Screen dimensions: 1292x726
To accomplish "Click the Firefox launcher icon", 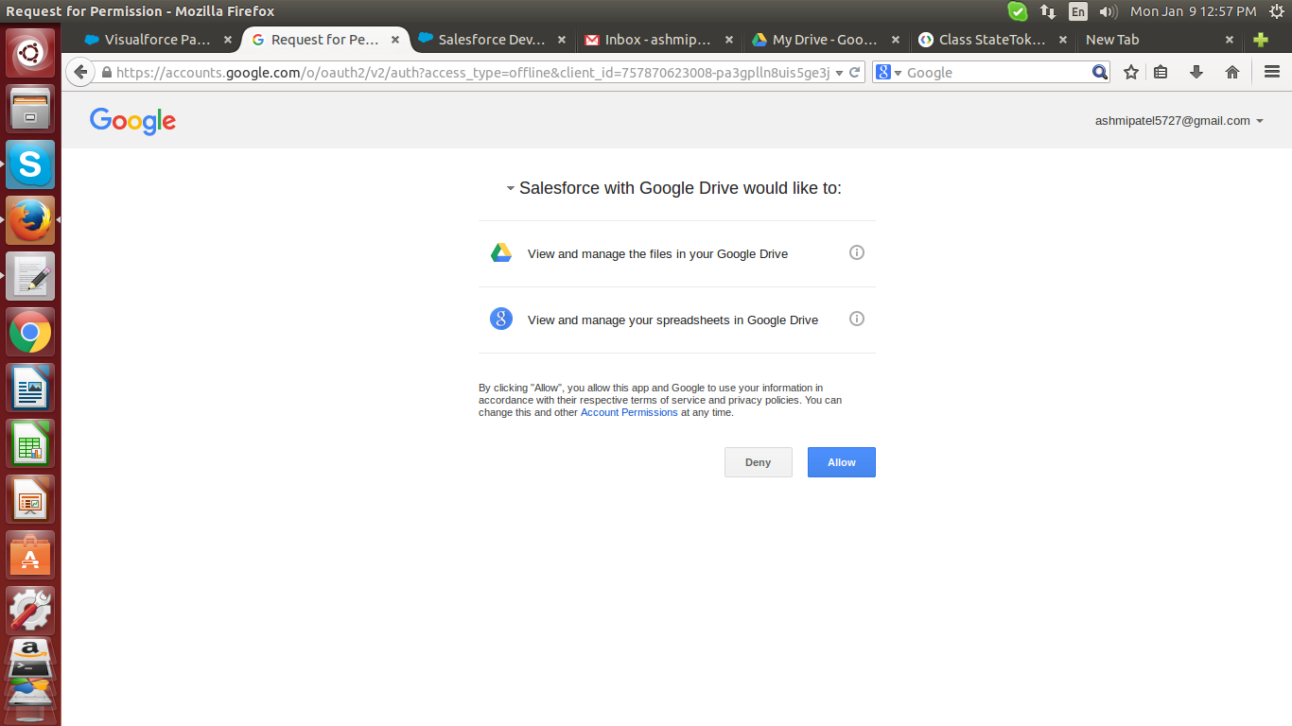I will [x=30, y=220].
